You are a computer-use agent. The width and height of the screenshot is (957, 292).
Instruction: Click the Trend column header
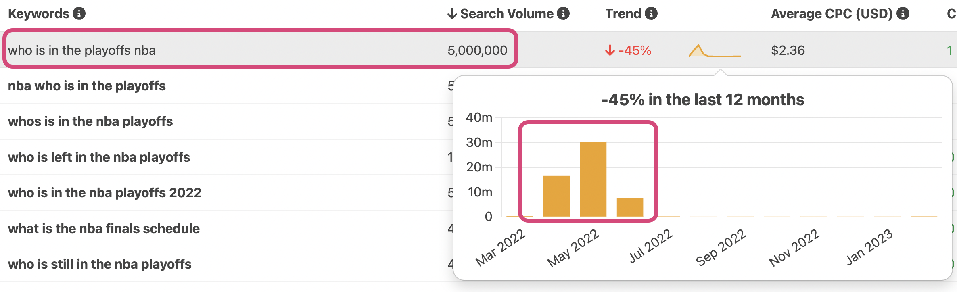point(623,14)
